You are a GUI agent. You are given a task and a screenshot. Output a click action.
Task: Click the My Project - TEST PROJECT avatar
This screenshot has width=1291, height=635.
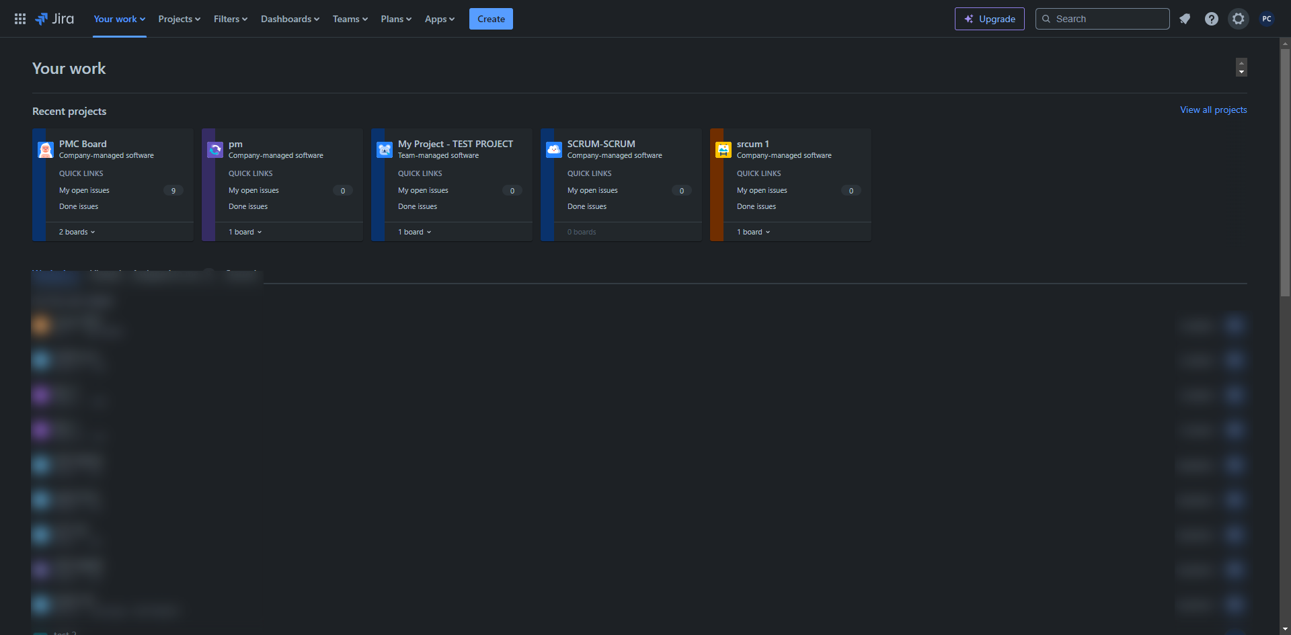pos(385,150)
